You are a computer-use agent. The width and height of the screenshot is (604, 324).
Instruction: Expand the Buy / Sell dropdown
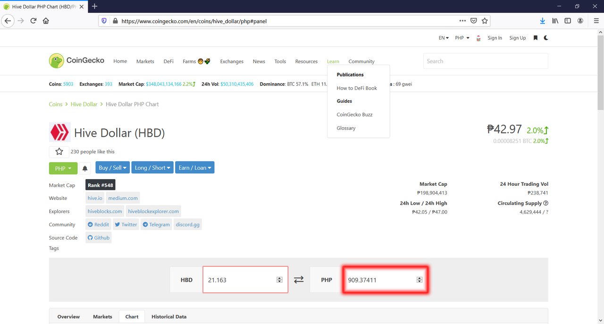[112, 168]
